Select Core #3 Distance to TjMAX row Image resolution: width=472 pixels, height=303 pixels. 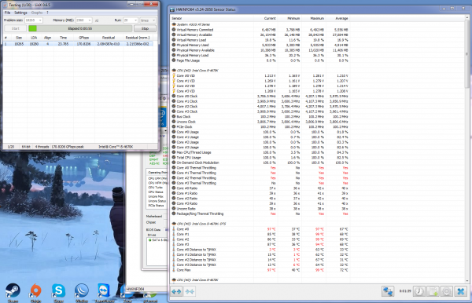260,265
